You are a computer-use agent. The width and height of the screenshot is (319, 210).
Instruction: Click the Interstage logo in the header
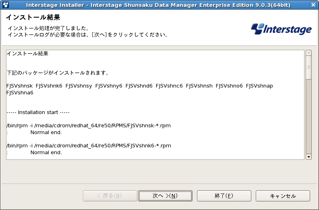(x=281, y=29)
